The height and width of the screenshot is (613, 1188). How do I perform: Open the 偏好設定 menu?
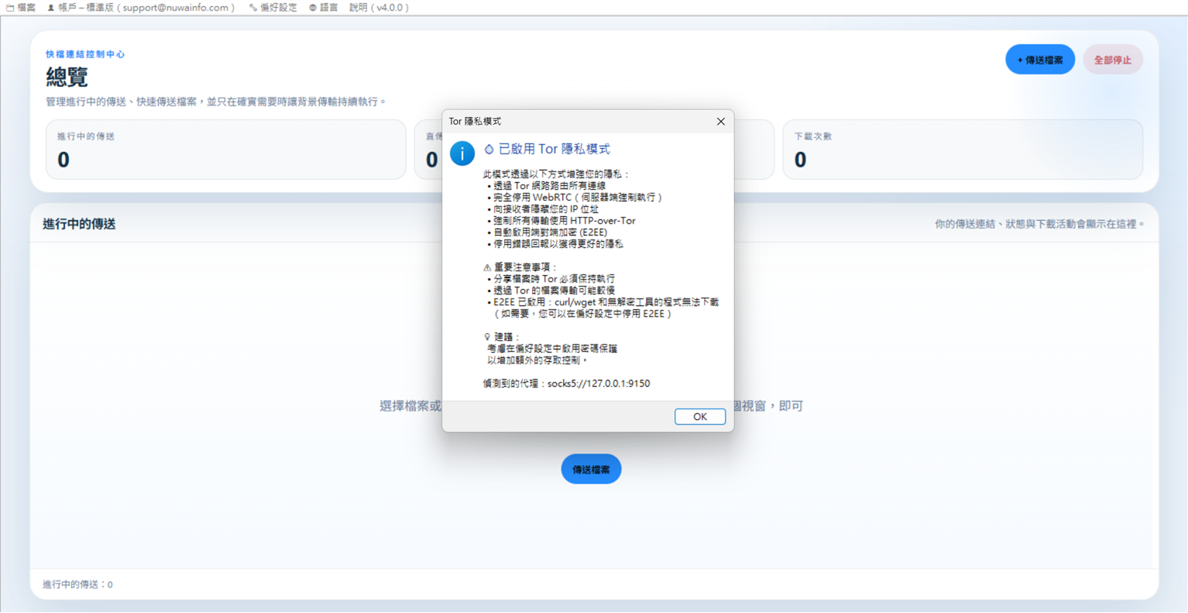[x=273, y=8]
